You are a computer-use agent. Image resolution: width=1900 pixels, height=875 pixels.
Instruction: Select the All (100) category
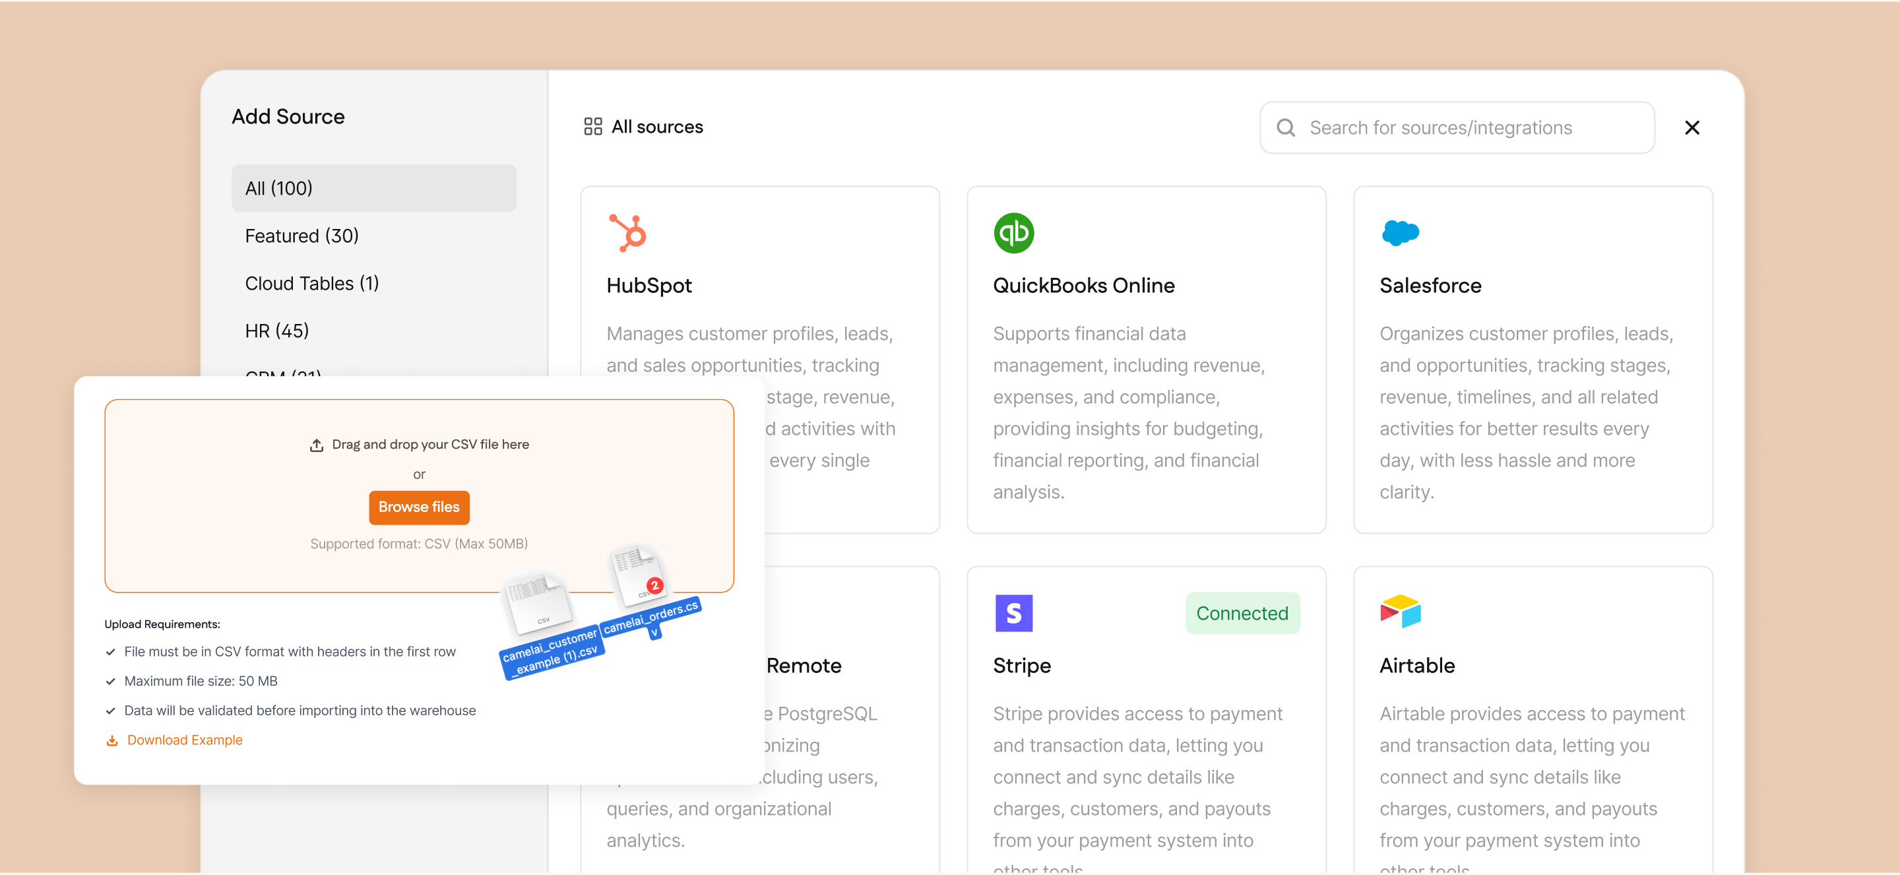373,188
